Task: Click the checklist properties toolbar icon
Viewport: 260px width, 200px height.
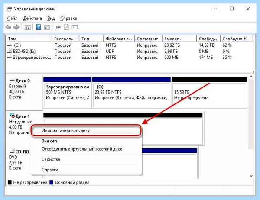Action: [66, 27]
